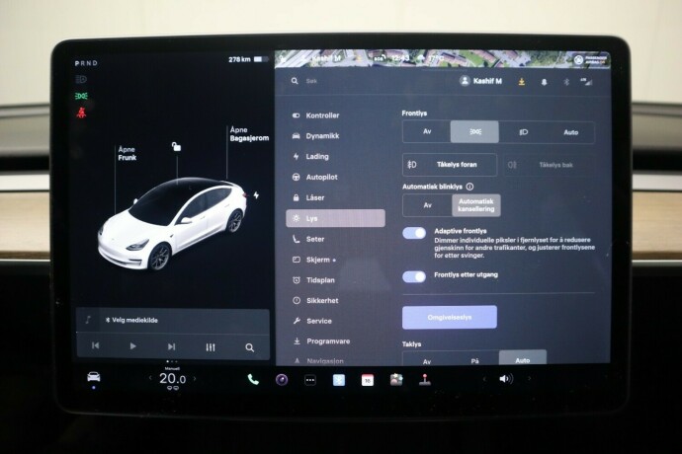The image size is (682, 454).
Task: Toggle Adaptive frontlys switch
Action: click(x=414, y=233)
